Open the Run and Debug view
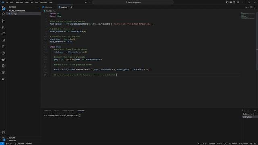258x145 pixels. (3, 27)
